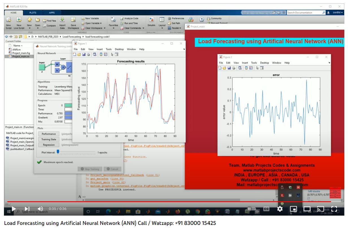Click Print icon in Figure 1 toolbar
Screen dimensions: 348x228
click(x=88, y=54)
